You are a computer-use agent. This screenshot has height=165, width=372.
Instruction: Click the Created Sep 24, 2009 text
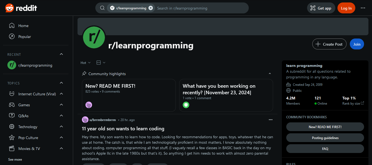tap(307, 85)
